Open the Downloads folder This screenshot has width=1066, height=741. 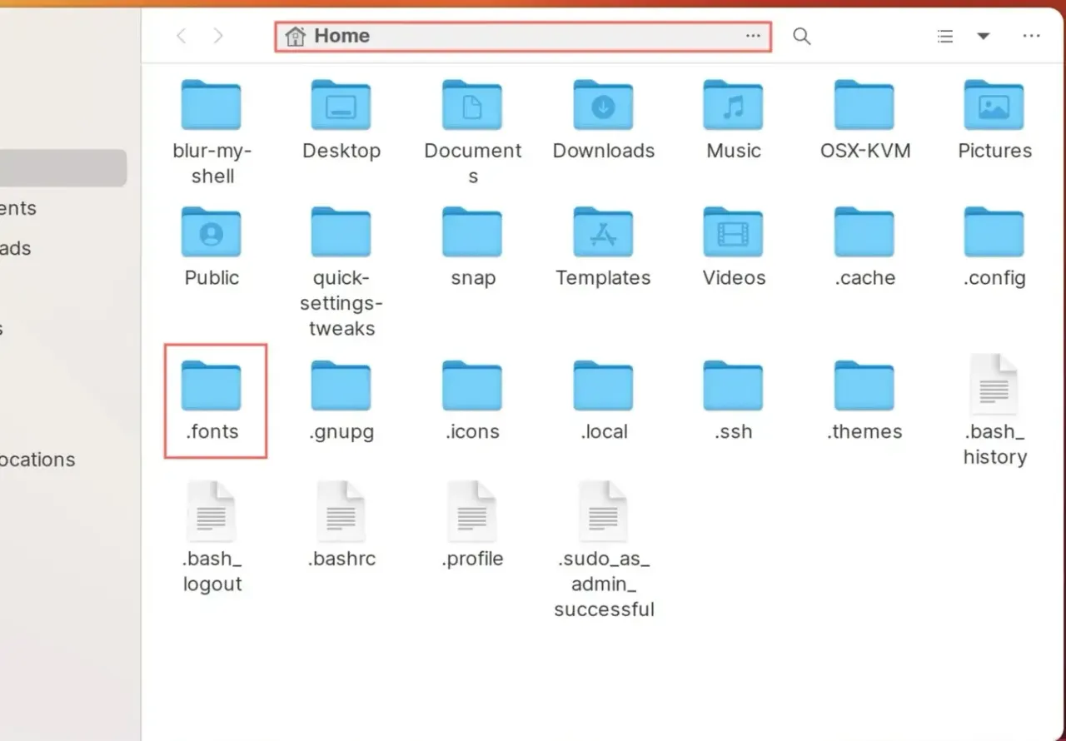point(604,106)
